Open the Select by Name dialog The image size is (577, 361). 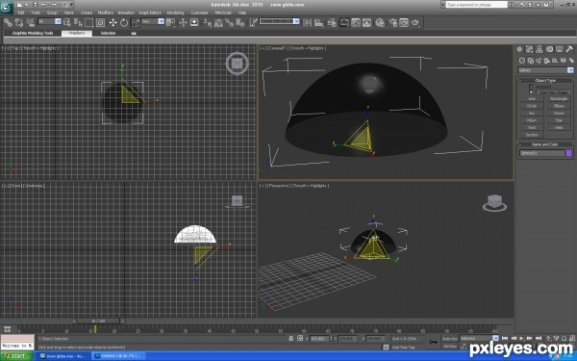tap(78, 23)
